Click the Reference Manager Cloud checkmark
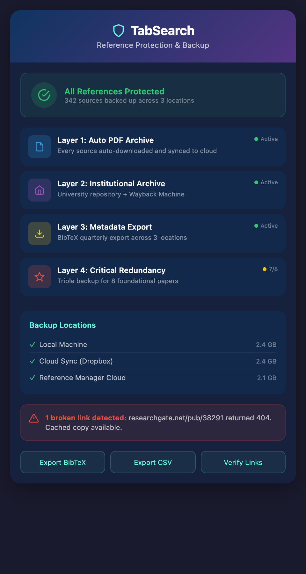Viewport: 306px width, 574px height. point(32,378)
